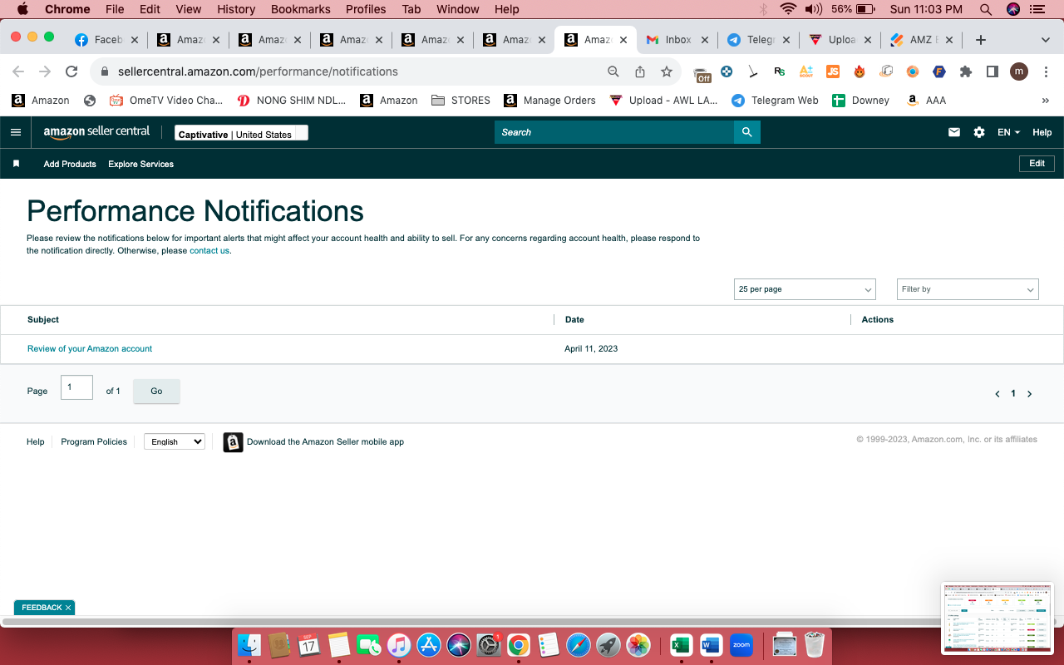Click the screenshot preview thumbnail
This screenshot has height=665, width=1064.
coord(997,617)
